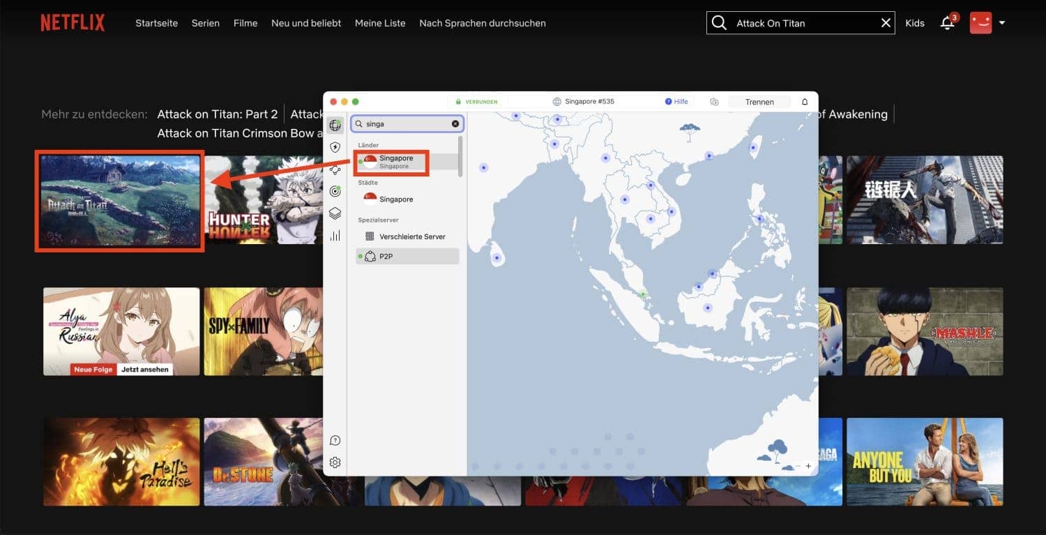1046x535 pixels.
Task: Open the Threat Protection shield icon
Action: pos(335,147)
